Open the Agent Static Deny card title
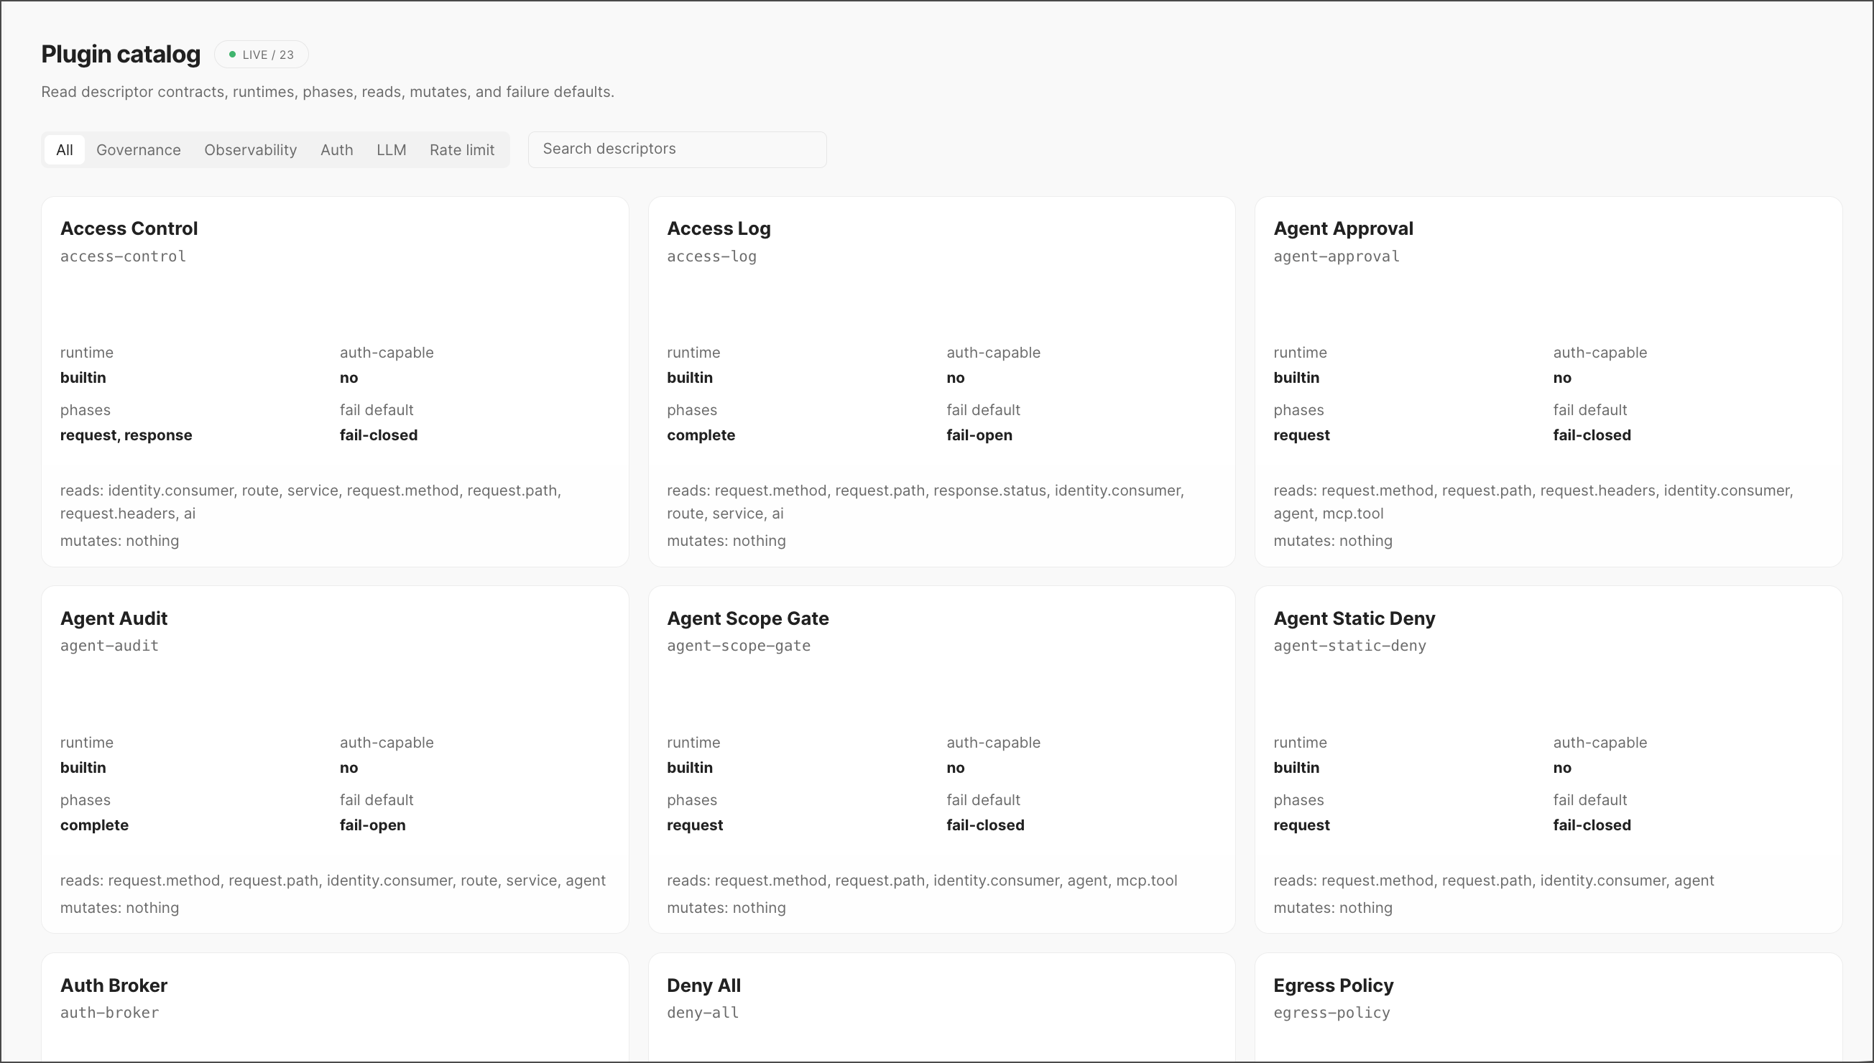 [x=1354, y=618]
